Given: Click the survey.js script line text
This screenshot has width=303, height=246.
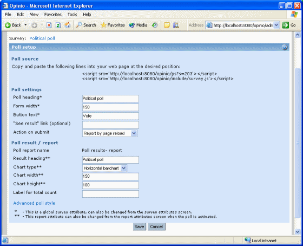Looking at the screenshot, I should (x=157, y=79).
